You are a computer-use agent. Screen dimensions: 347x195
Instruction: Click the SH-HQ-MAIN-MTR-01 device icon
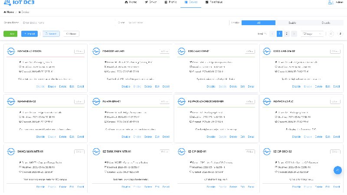11,151
